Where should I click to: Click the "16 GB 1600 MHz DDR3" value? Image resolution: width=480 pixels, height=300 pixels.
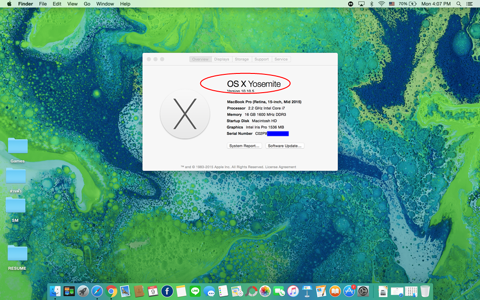[x=265, y=115]
